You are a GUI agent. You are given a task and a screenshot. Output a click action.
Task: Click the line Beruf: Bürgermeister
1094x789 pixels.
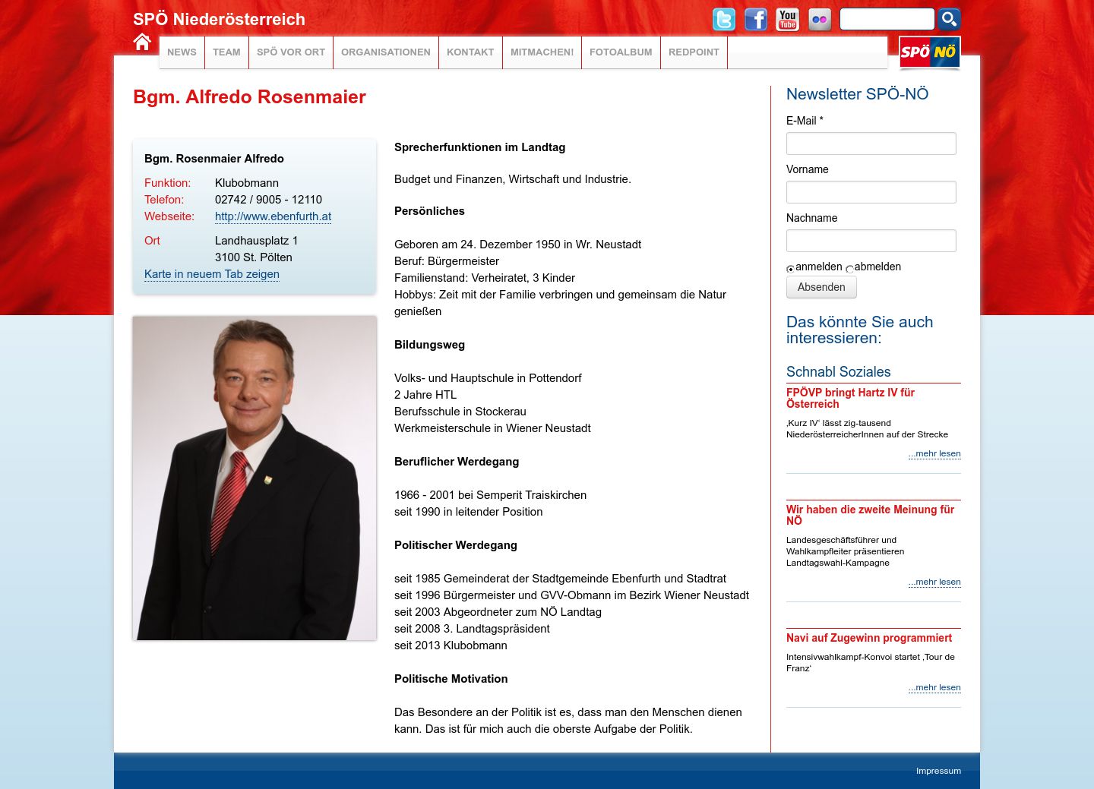(447, 261)
